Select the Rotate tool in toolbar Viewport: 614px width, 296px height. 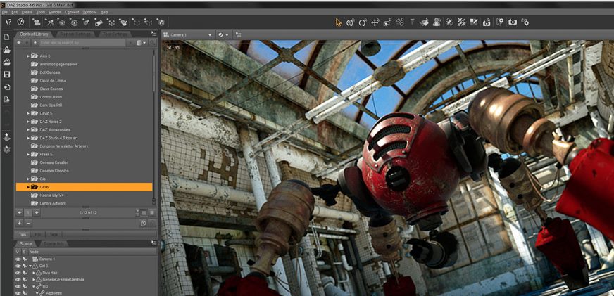[x=363, y=22]
